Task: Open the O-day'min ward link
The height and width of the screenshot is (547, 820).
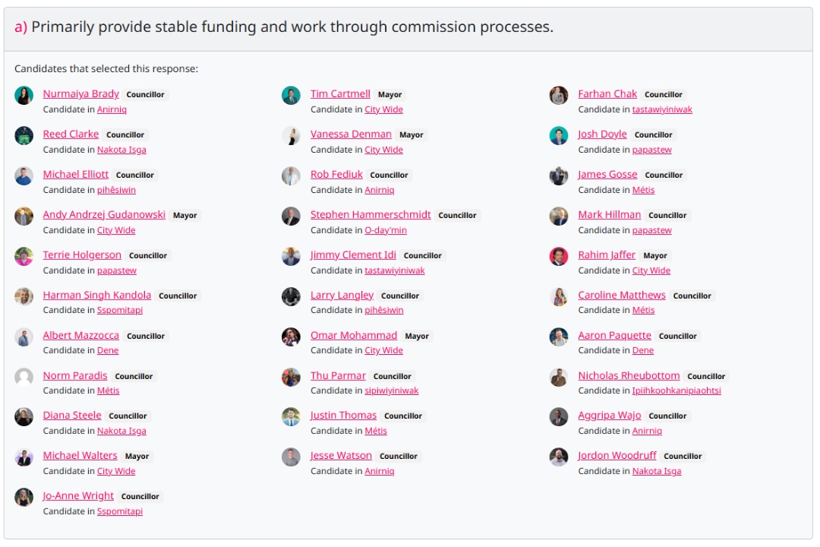Action: click(386, 230)
